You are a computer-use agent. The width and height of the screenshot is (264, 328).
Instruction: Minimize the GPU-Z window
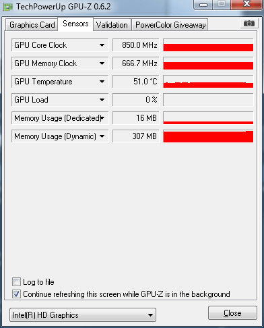[203, 5]
